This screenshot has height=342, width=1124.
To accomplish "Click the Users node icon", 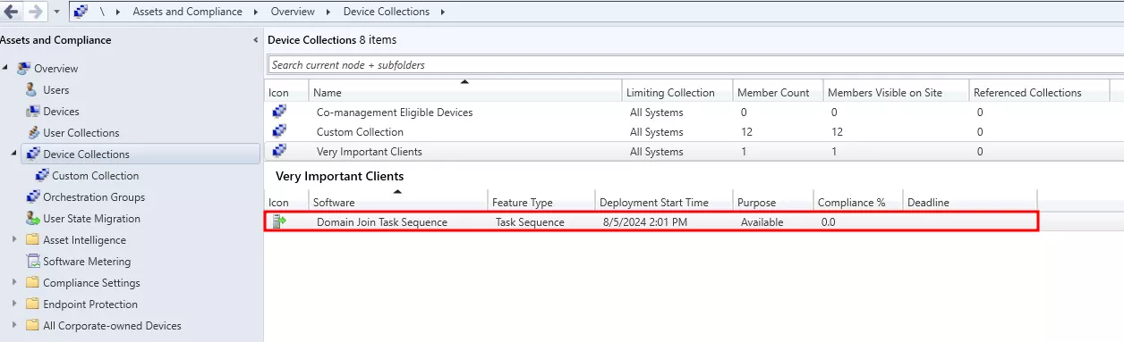I will 32,89.
